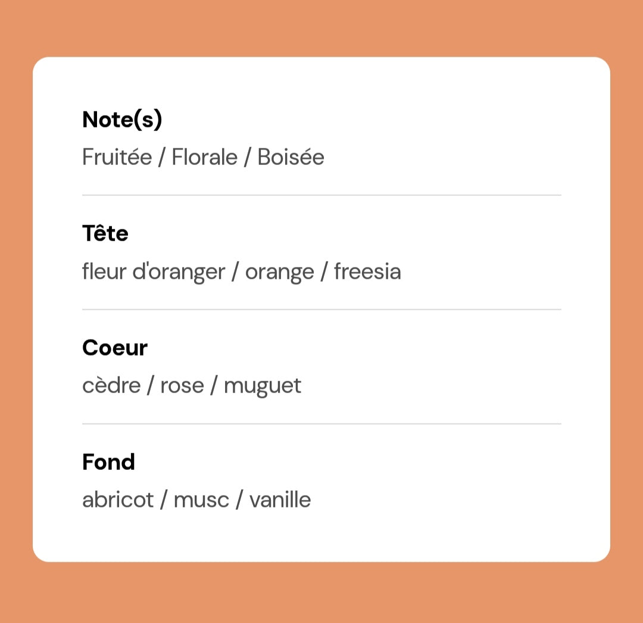Tap the "vanille" text
The height and width of the screenshot is (623, 643).
[280, 500]
